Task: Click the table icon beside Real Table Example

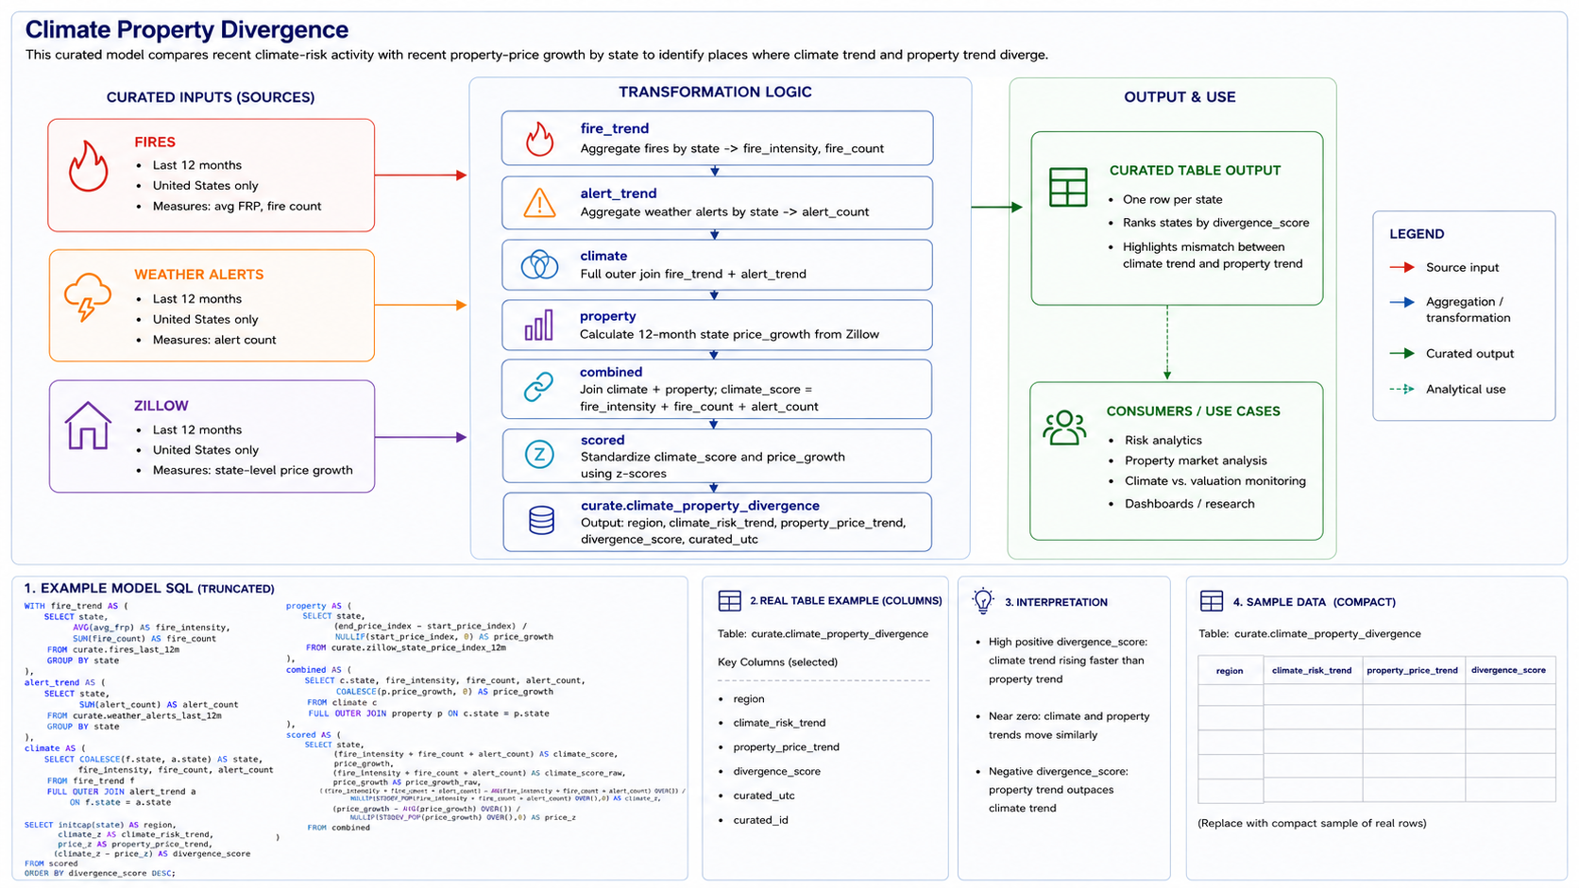Action: (730, 601)
